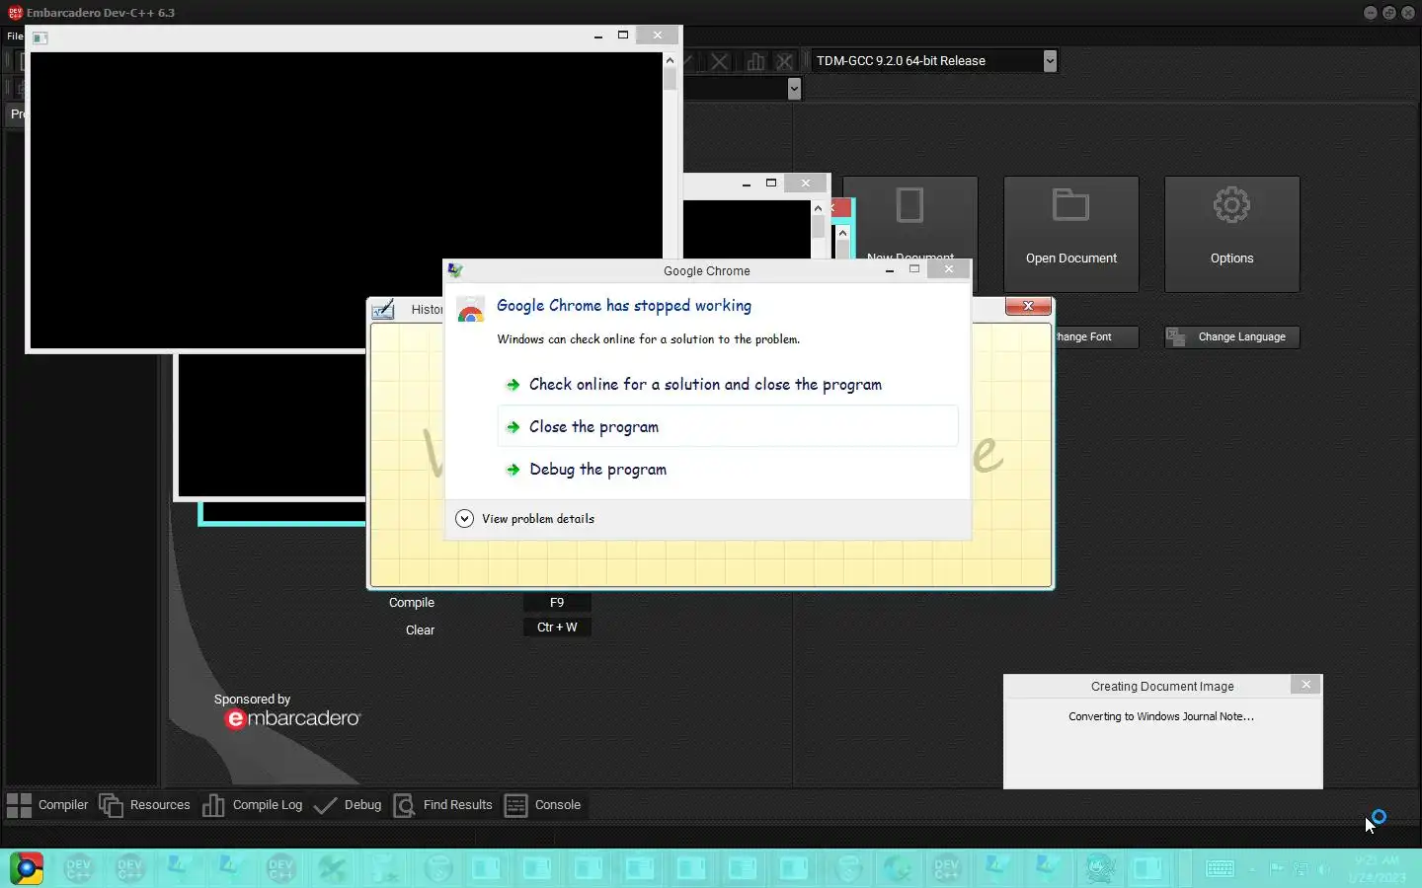This screenshot has height=888, width=1422.
Task: Click the Change Language icon
Action: 1176,337
